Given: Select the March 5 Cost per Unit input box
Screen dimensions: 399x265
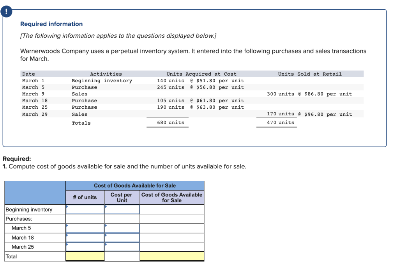Looking at the screenshot, I should point(122,228).
